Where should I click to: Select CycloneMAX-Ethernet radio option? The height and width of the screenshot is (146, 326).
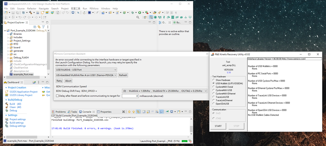[213, 93]
